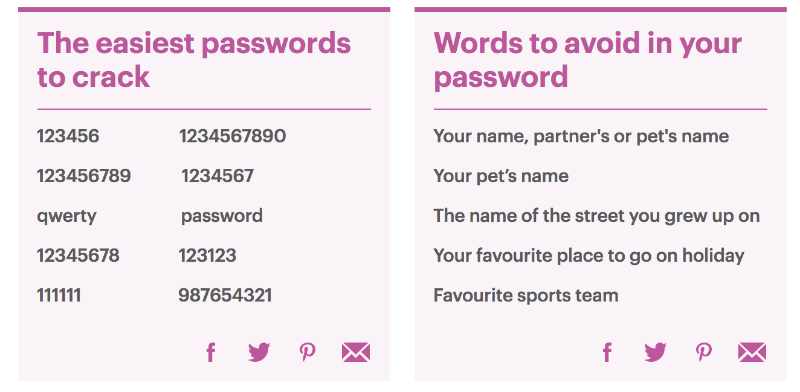Click 'Your name, partner's or pet's name' line
800x392 pixels.
coord(581,136)
